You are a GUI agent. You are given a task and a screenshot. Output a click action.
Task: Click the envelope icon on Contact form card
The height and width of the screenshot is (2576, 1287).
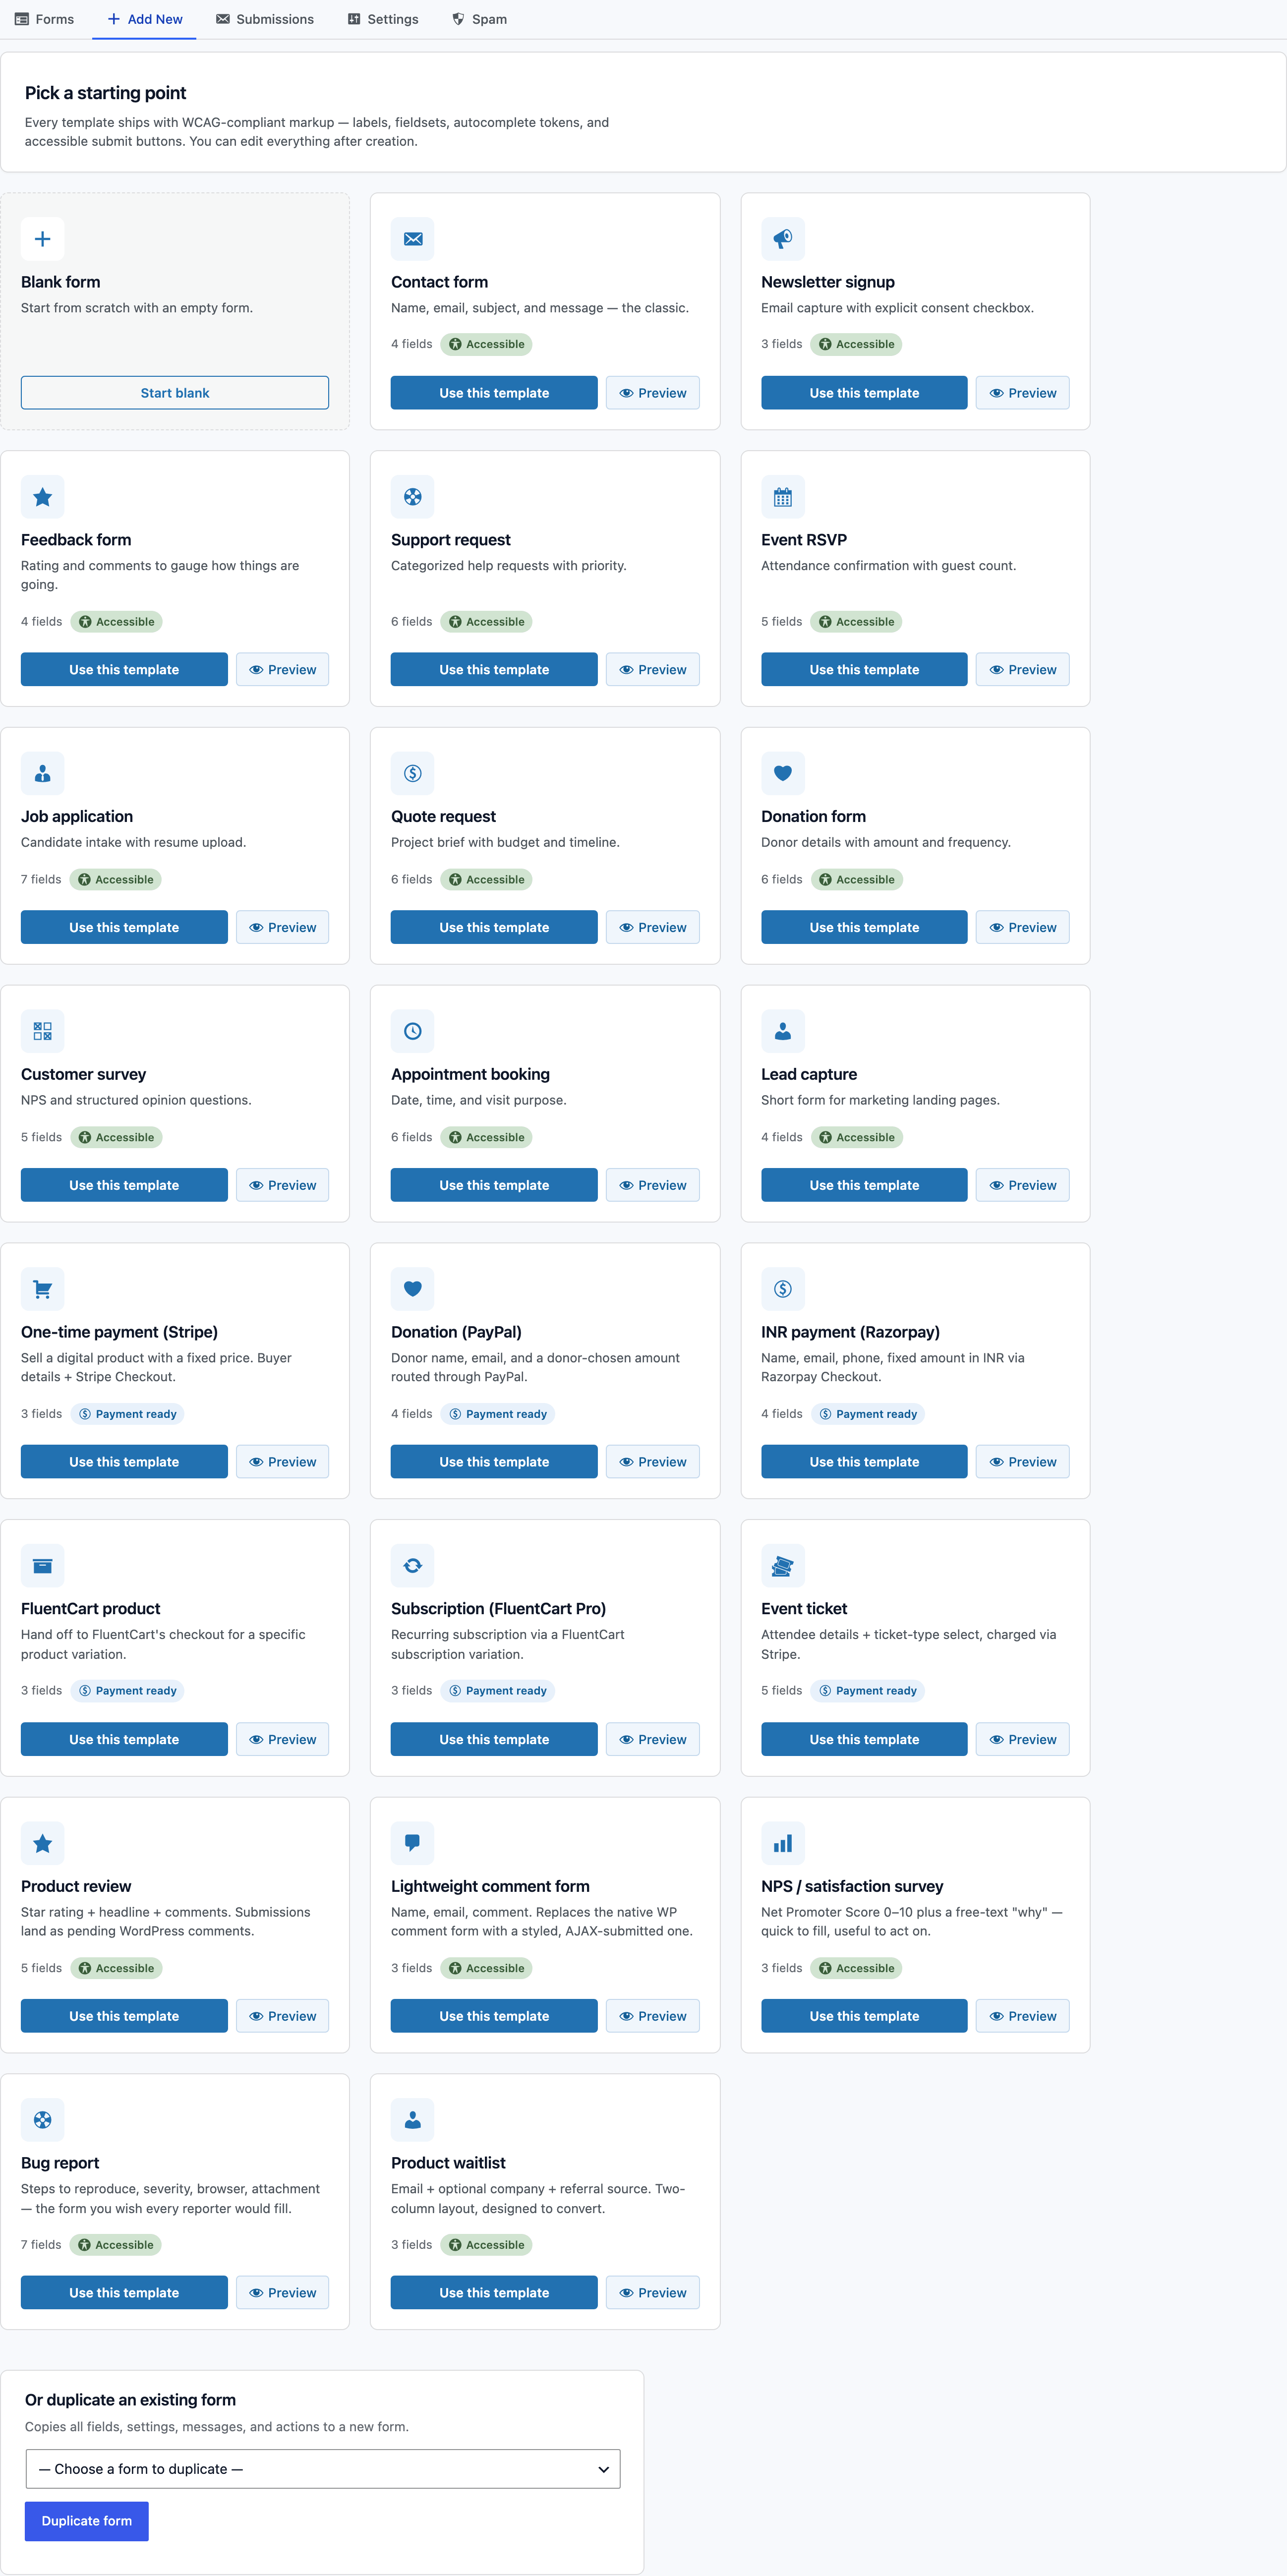click(412, 239)
